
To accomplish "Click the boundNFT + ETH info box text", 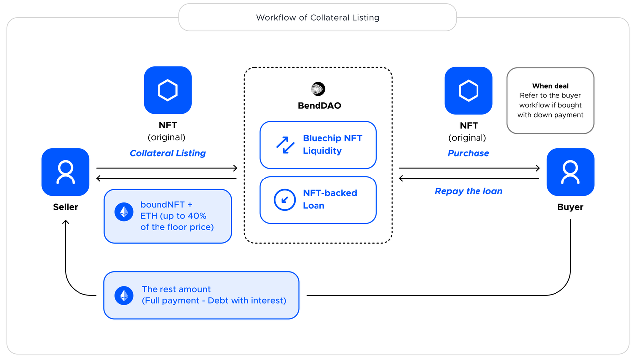I will (177, 216).
